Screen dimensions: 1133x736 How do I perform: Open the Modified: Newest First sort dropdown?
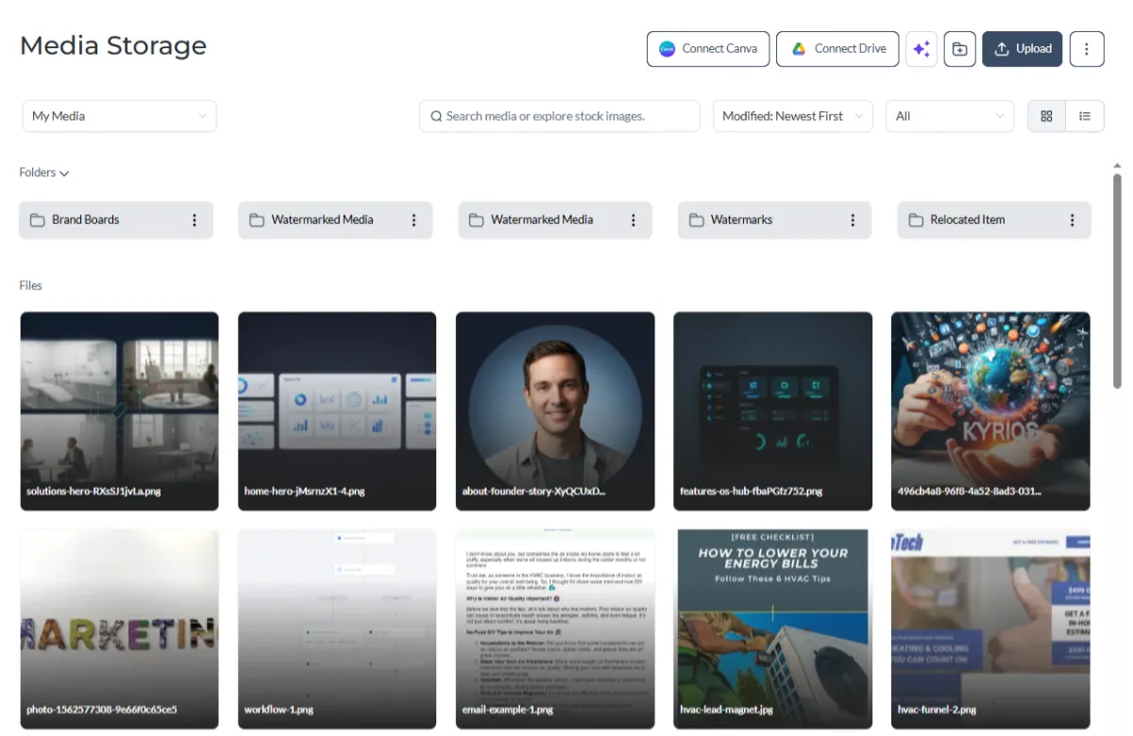(792, 116)
